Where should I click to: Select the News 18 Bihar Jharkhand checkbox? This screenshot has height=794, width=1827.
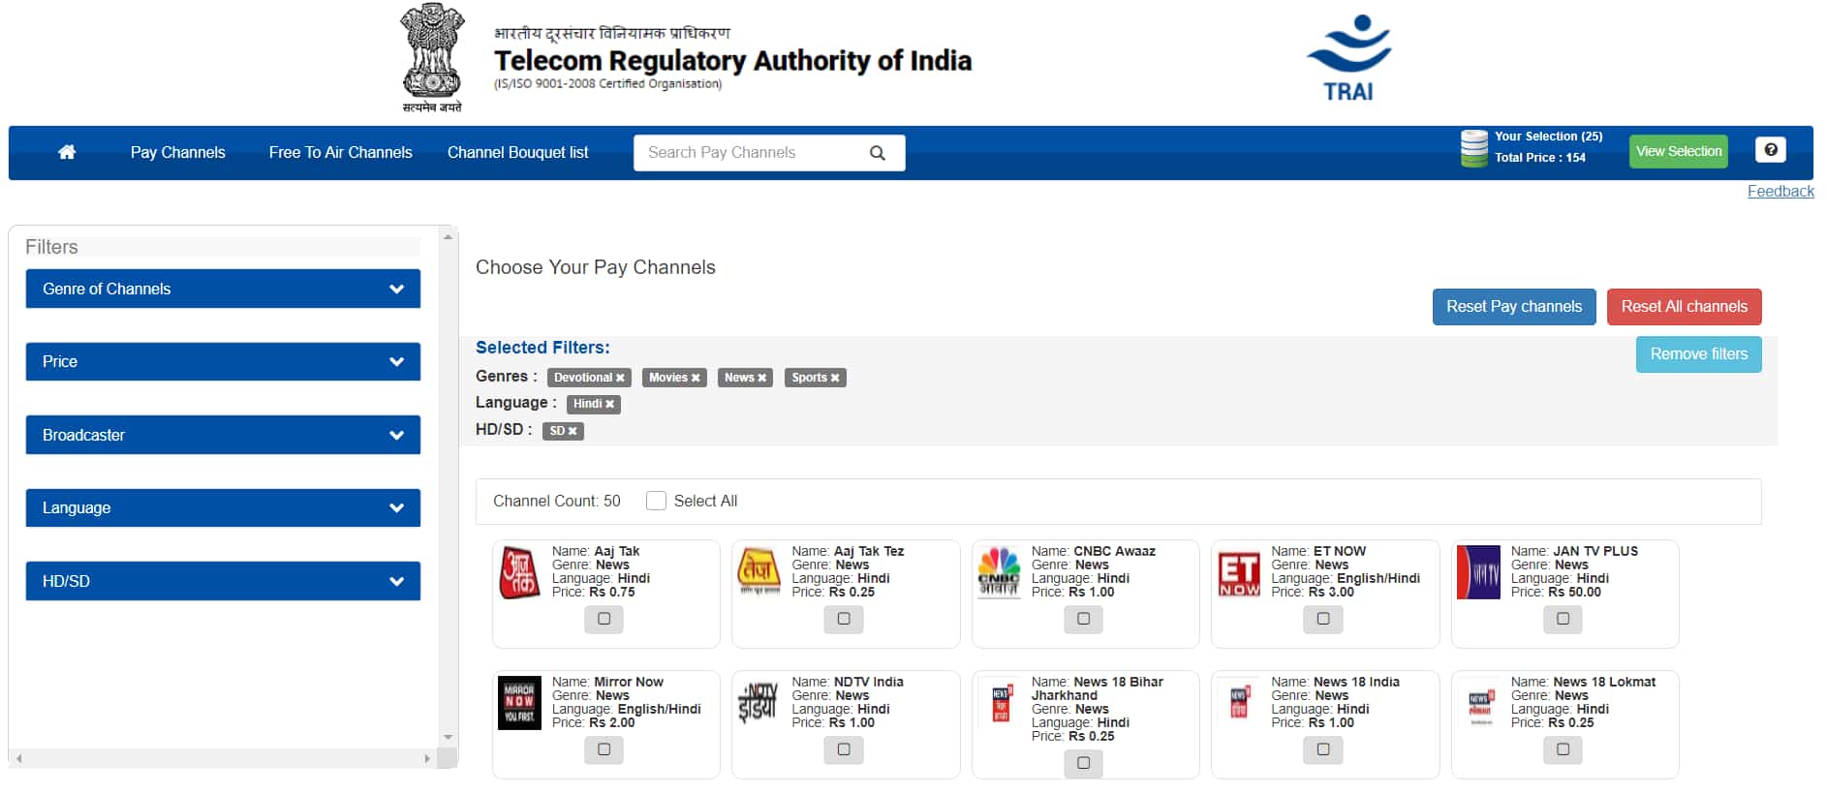pyautogui.click(x=1083, y=763)
